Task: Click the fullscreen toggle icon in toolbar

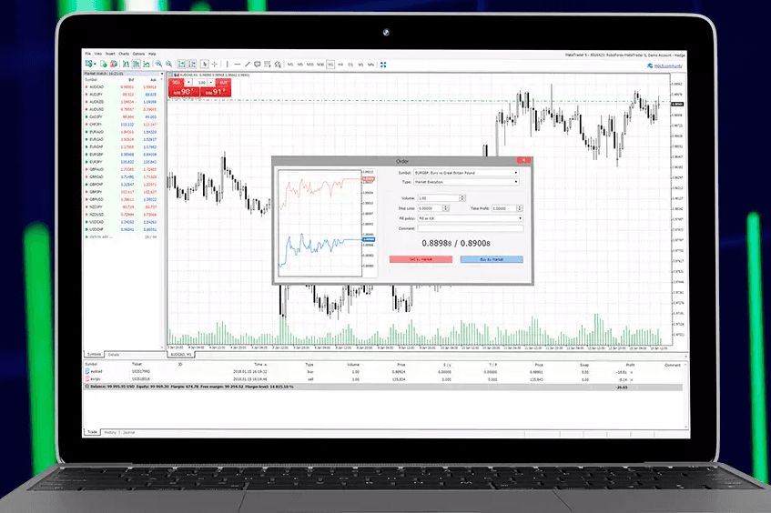Action: click(383, 65)
